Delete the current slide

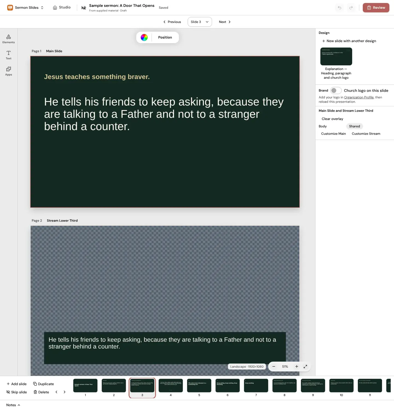[x=41, y=392]
